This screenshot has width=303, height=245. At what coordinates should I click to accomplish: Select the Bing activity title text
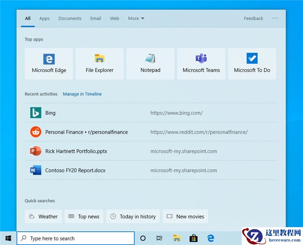click(50, 113)
